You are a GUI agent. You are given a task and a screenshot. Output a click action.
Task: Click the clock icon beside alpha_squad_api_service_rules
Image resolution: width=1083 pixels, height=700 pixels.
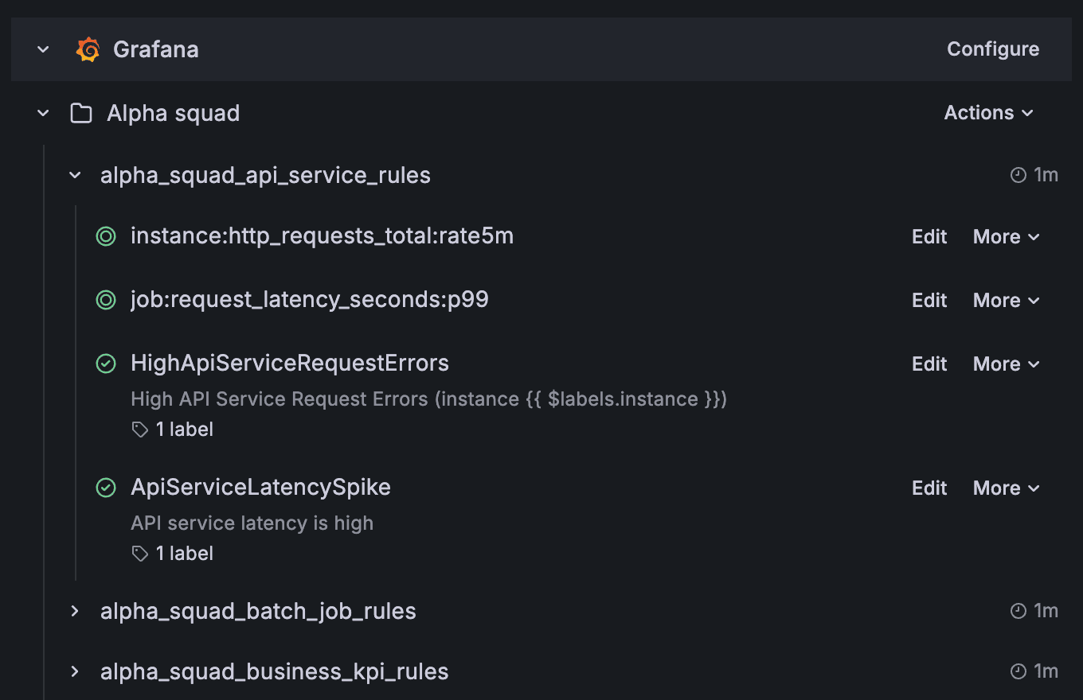pyautogui.click(x=1018, y=174)
